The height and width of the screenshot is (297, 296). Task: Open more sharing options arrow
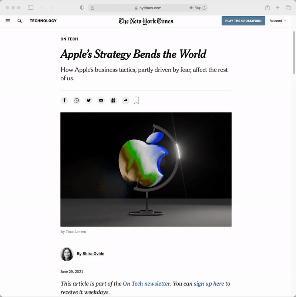point(125,100)
